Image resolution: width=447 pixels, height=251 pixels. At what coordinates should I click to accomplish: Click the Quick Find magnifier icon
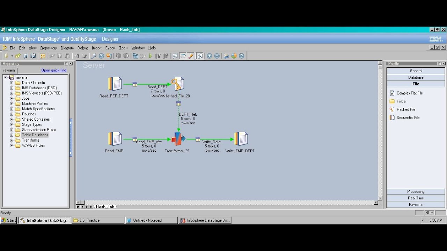click(x=94, y=56)
